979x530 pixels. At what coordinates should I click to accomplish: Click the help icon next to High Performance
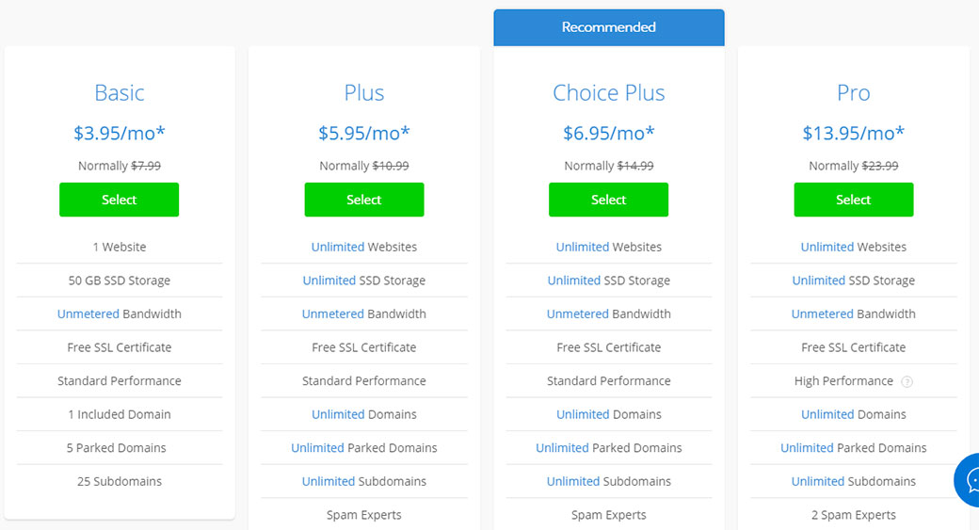click(x=907, y=381)
